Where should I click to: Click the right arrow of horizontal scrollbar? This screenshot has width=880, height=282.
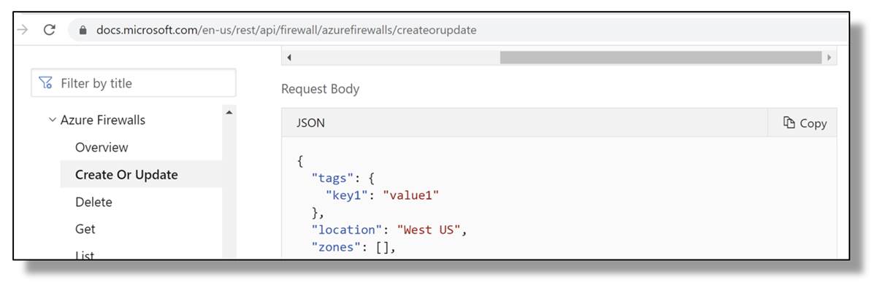point(829,58)
